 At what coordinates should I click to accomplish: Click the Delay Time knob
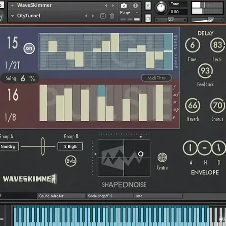pos(193,45)
